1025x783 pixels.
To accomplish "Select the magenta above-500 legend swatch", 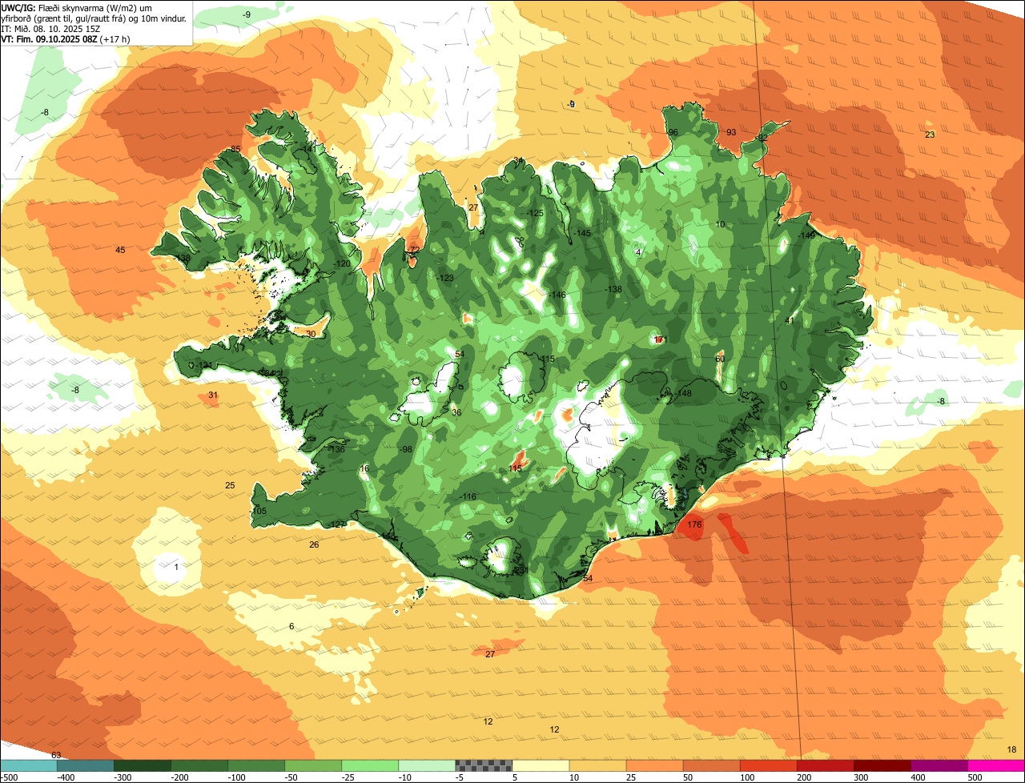I will coord(996,765).
